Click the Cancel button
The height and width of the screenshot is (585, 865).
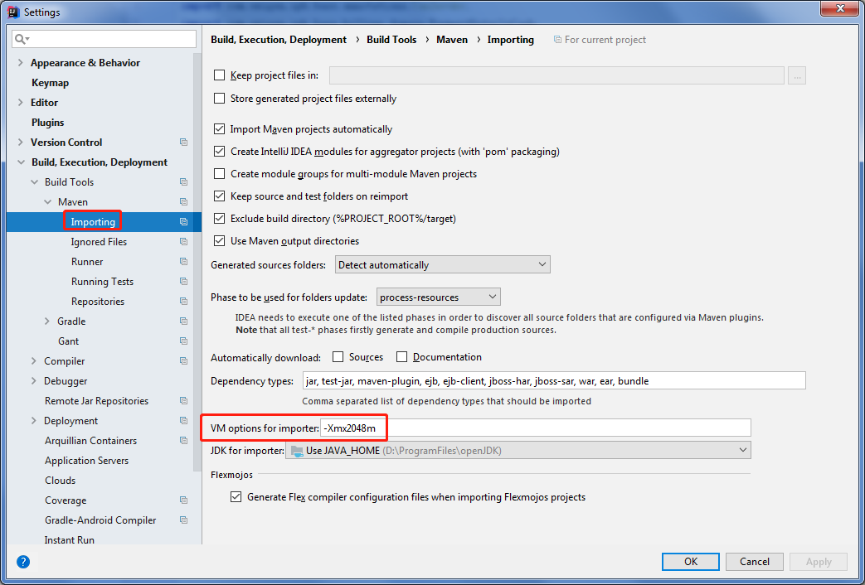point(755,562)
